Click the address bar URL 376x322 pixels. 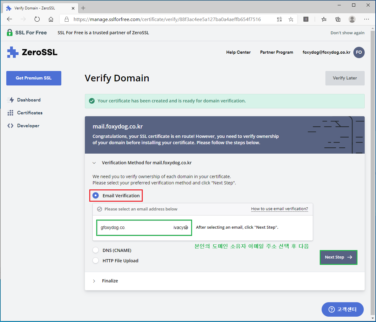pos(167,19)
